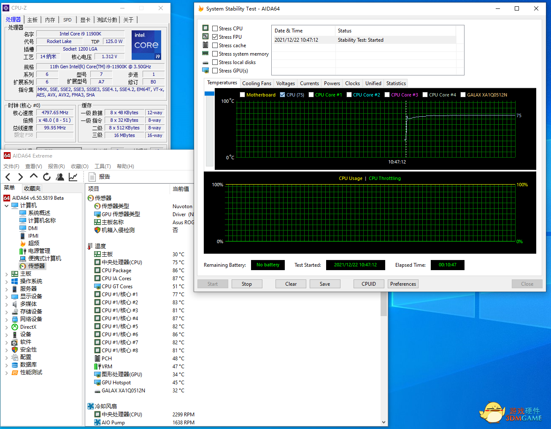This screenshot has width=551, height=429.
Task: Expand the 网络设备 tree node
Action: pyautogui.click(x=6, y=319)
